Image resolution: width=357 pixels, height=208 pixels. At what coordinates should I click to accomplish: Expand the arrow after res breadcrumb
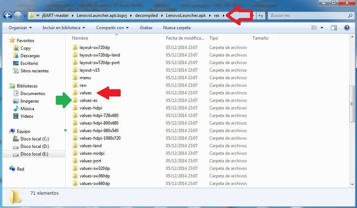pyautogui.click(x=224, y=15)
